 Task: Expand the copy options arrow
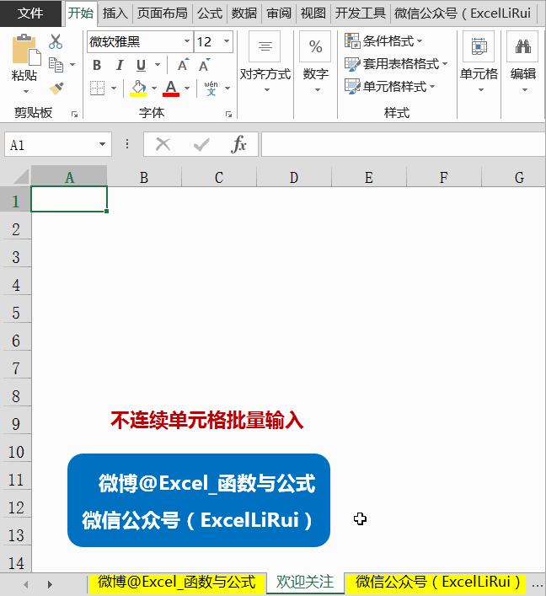click(72, 65)
